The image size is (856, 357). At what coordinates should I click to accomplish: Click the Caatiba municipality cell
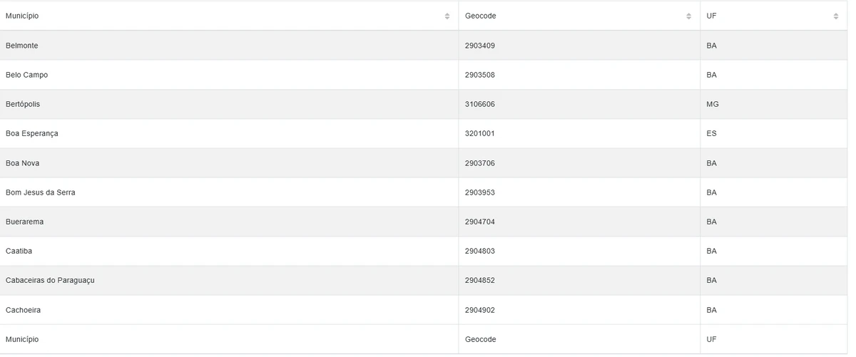[x=19, y=251]
